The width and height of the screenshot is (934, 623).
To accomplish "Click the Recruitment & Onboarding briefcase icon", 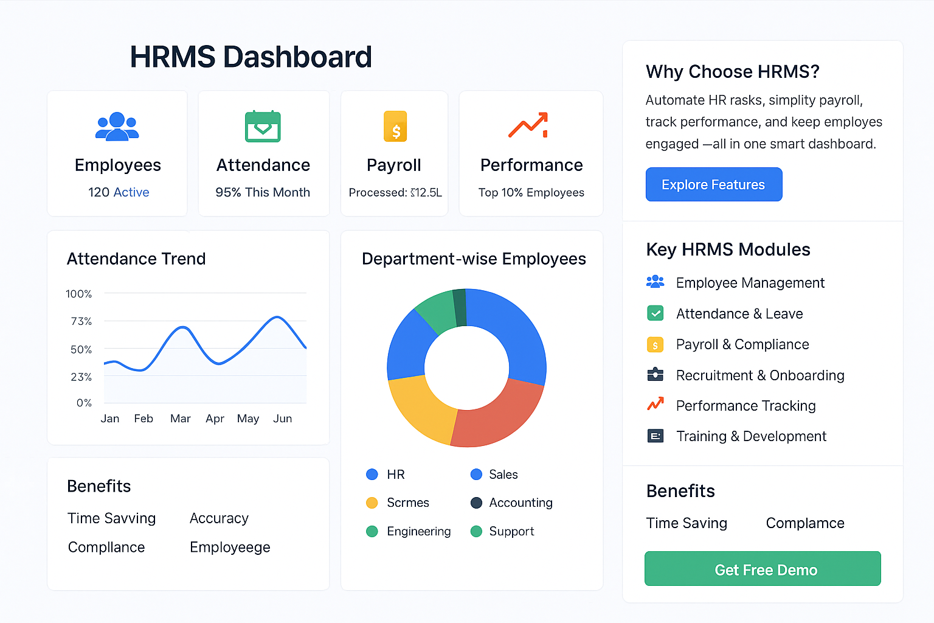I will pos(656,375).
